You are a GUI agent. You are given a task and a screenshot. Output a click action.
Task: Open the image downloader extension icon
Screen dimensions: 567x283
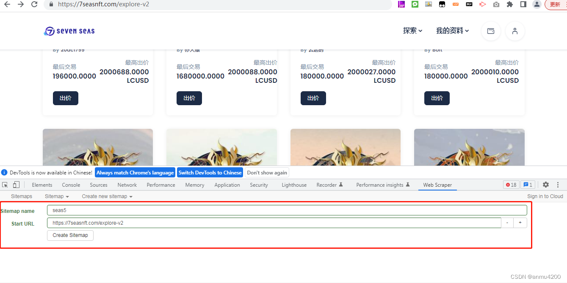[x=429, y=4]
